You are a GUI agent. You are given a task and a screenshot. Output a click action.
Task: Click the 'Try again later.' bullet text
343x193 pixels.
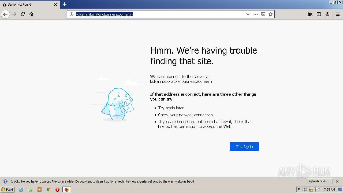[171, 108]
